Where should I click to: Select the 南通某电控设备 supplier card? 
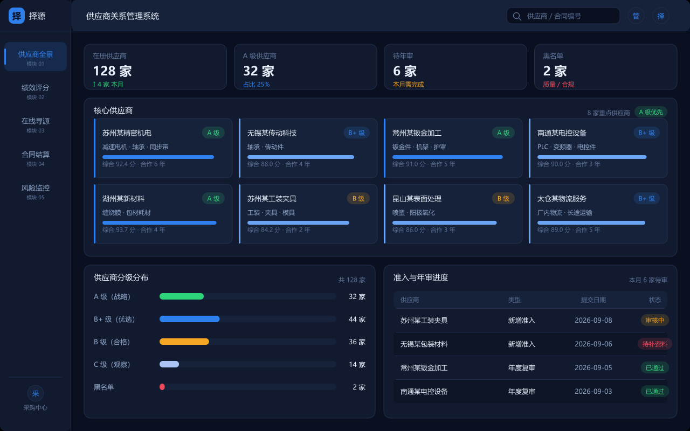click(598, 148)
